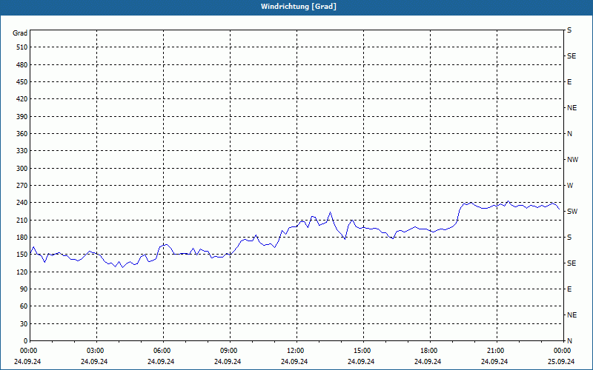Select the E compass label at the 90 gridline
The width and height of the screenshot is (593, 370).
[569, 289]
